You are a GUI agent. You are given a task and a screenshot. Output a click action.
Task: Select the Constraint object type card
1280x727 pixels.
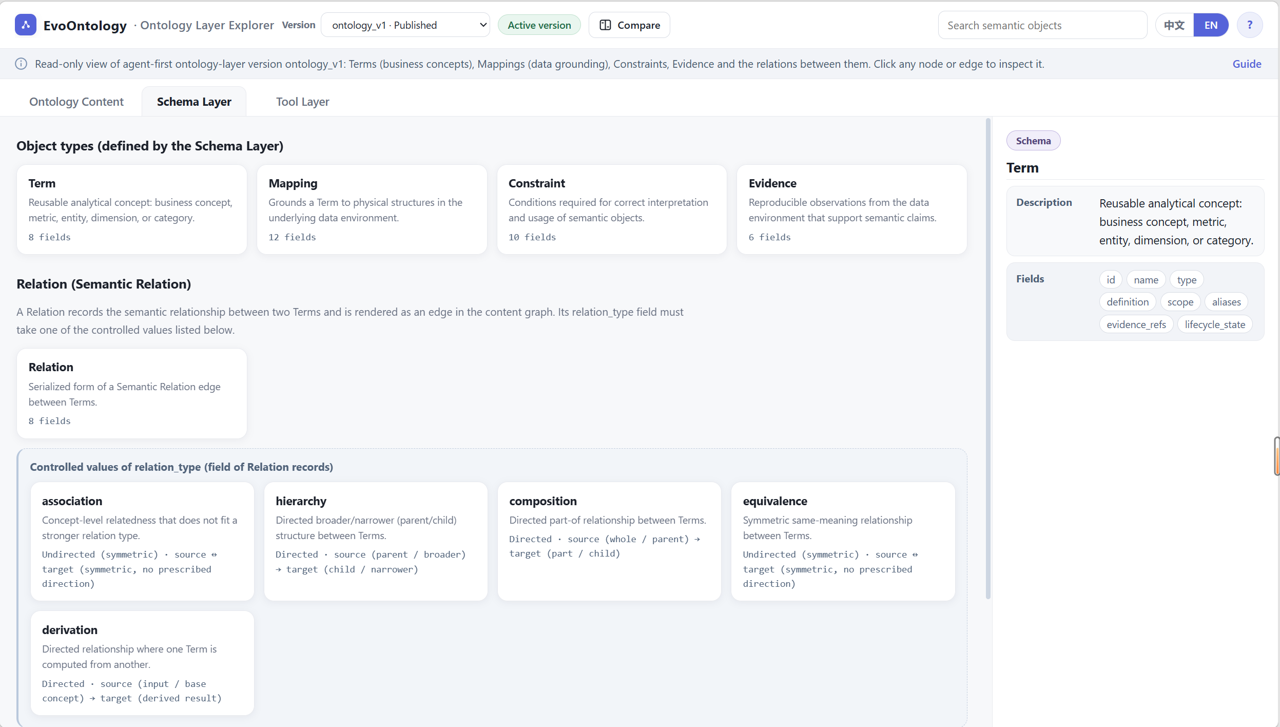click(612, 209)
